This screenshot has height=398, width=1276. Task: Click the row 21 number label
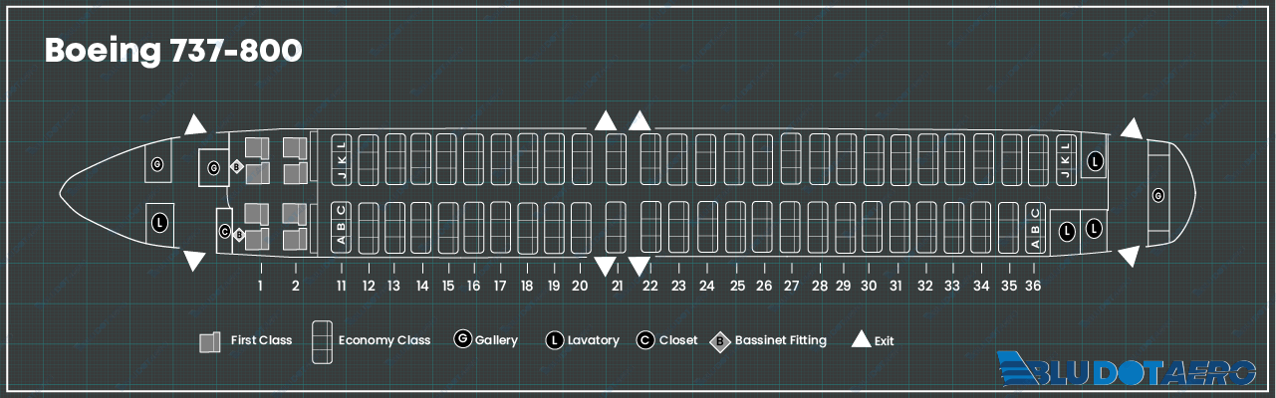point(617,287)
